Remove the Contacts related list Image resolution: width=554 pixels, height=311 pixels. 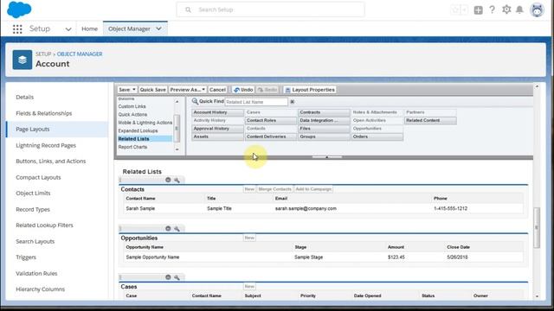168,180
